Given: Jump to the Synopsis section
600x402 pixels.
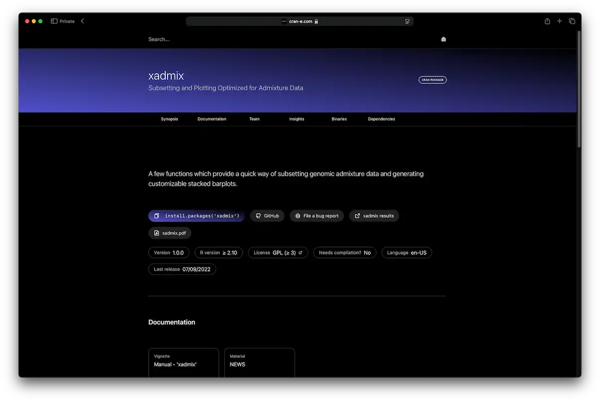Looking at the screenshot, I should pos(169,119).
